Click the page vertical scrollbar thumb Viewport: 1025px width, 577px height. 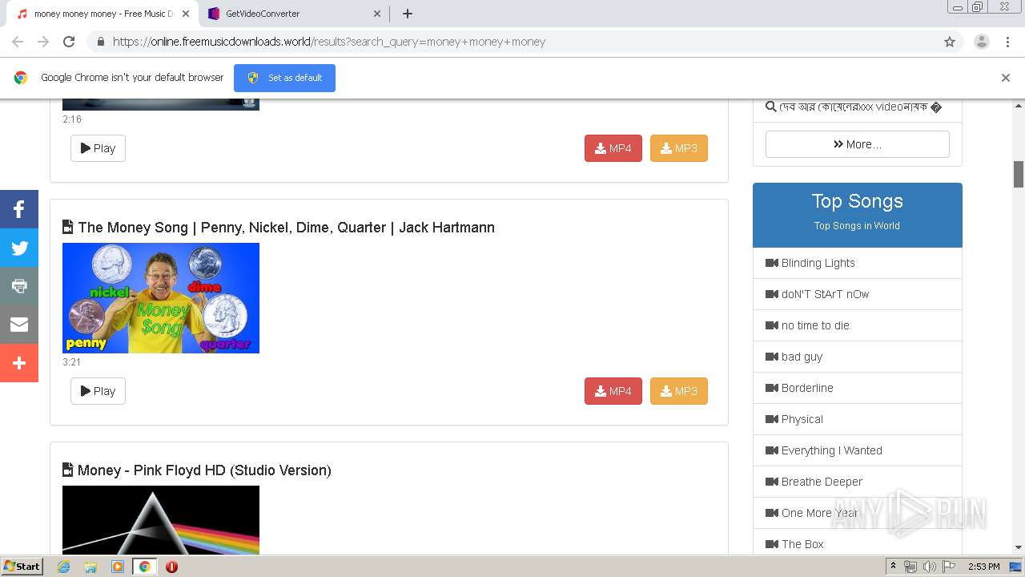click(1019, 174)
